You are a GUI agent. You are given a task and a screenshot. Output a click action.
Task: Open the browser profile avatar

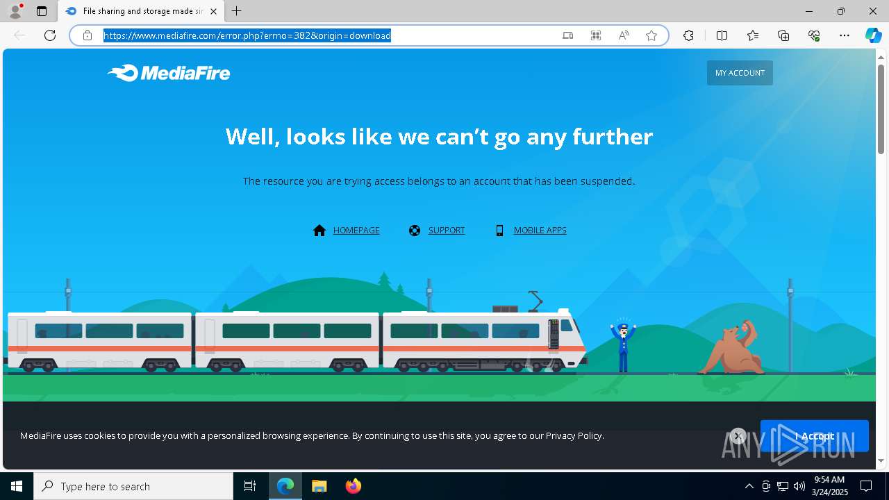(15, 11)
